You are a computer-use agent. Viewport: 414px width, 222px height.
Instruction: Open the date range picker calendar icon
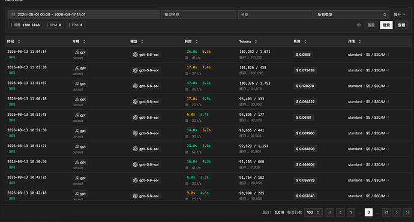13,14
